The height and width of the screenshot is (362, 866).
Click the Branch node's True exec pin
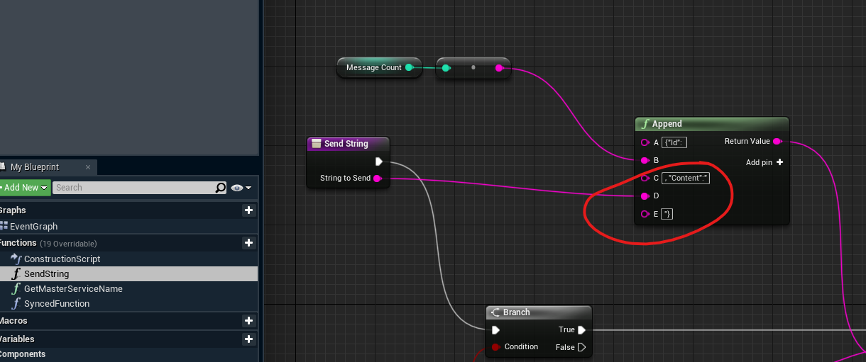[x=581, y=330]
